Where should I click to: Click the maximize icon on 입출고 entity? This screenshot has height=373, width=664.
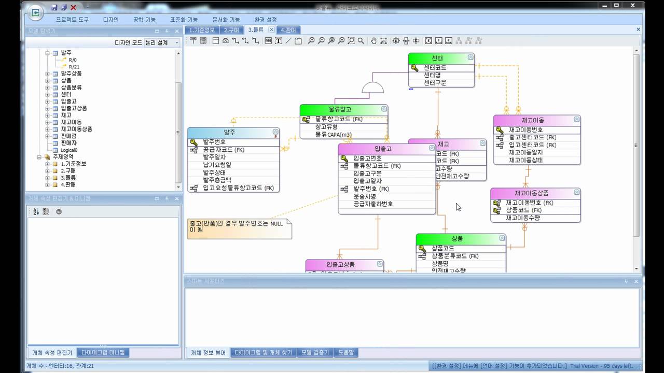(x=432, y=148)
